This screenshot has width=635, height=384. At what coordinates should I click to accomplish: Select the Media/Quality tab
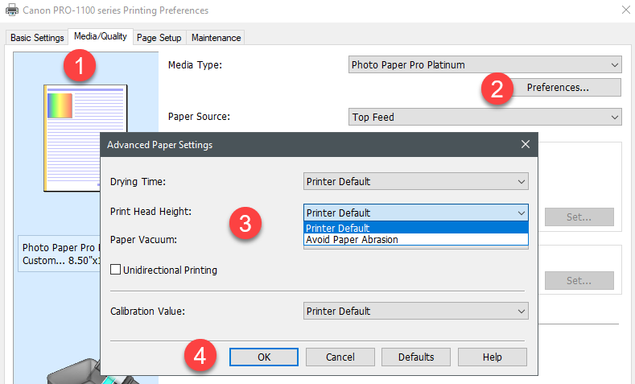pyautogui.click(x=101, y=37)
